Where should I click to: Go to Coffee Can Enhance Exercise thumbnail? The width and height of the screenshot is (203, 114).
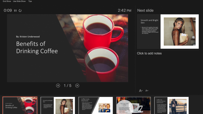click(172, 105)
